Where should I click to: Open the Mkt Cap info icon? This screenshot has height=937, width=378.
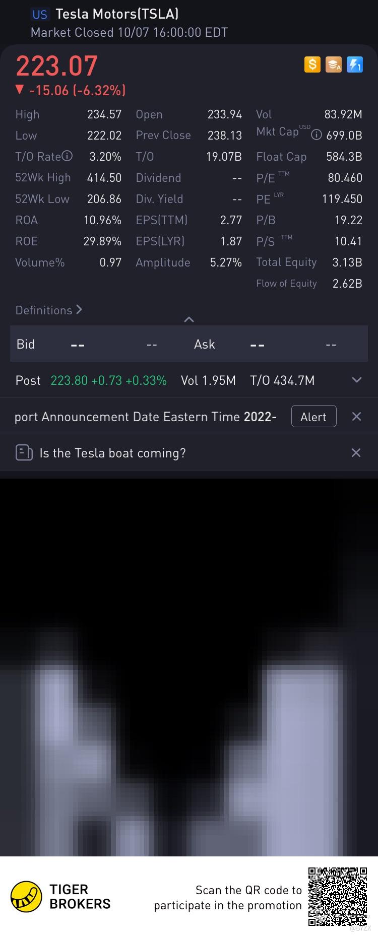tap(317, 135)
